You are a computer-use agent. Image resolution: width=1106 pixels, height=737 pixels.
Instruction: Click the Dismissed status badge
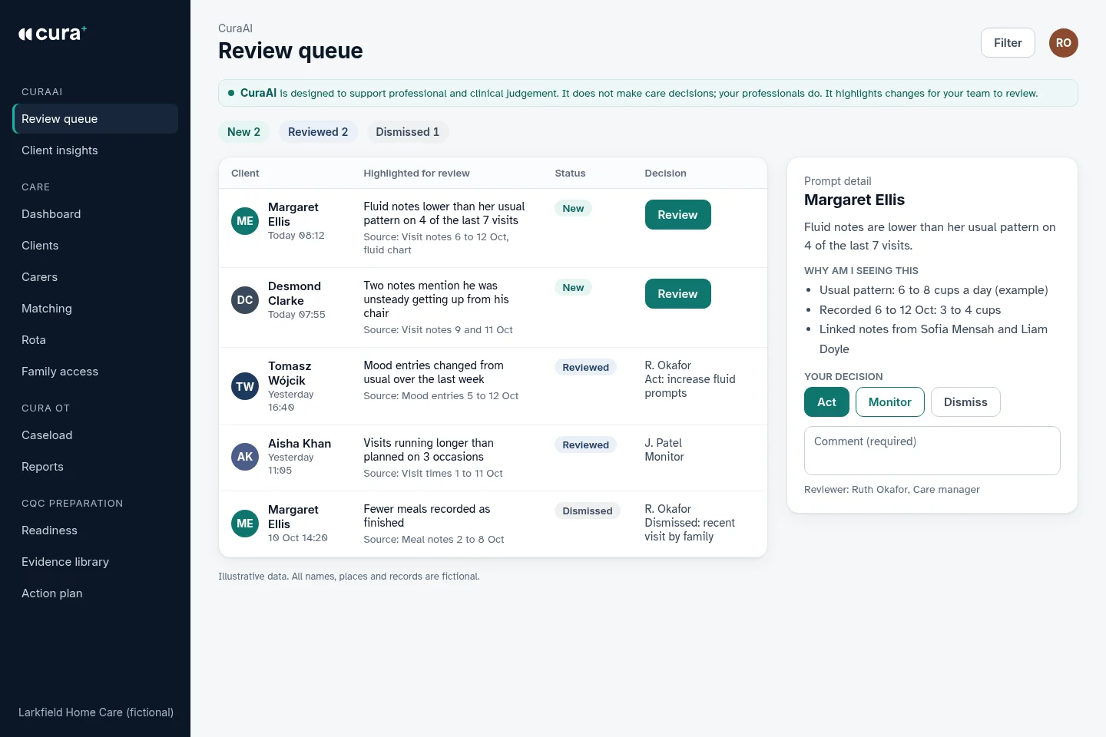[588, 511]
